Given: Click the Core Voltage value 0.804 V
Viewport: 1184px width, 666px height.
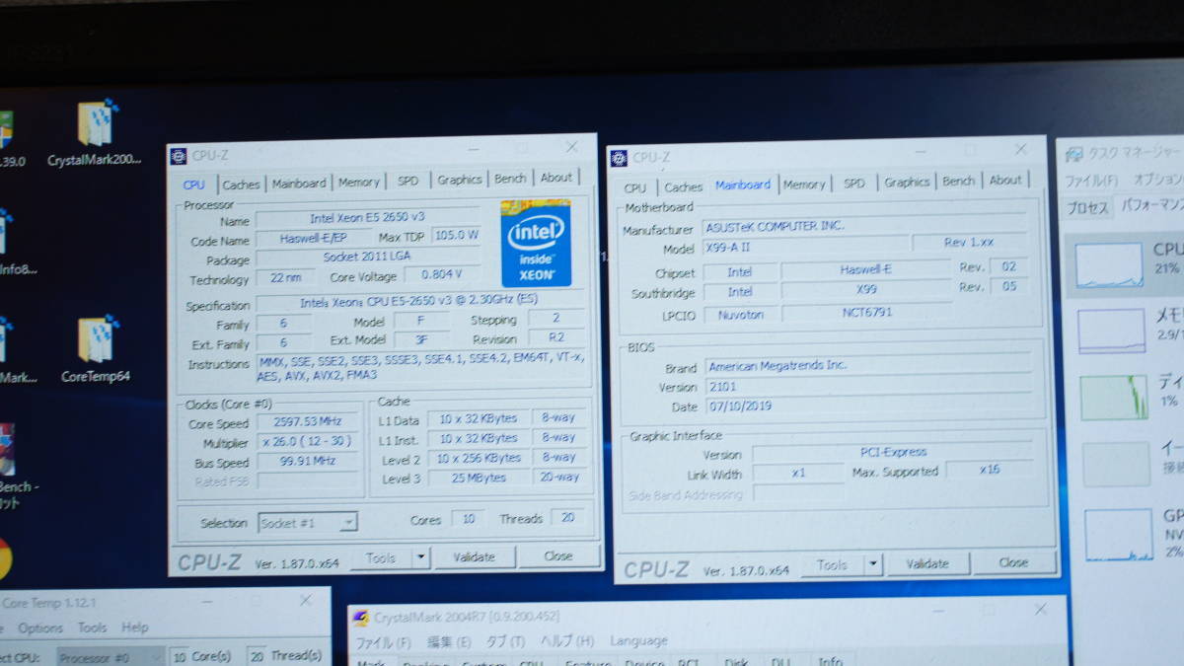Looking at the screenshot, I should 442,275.
